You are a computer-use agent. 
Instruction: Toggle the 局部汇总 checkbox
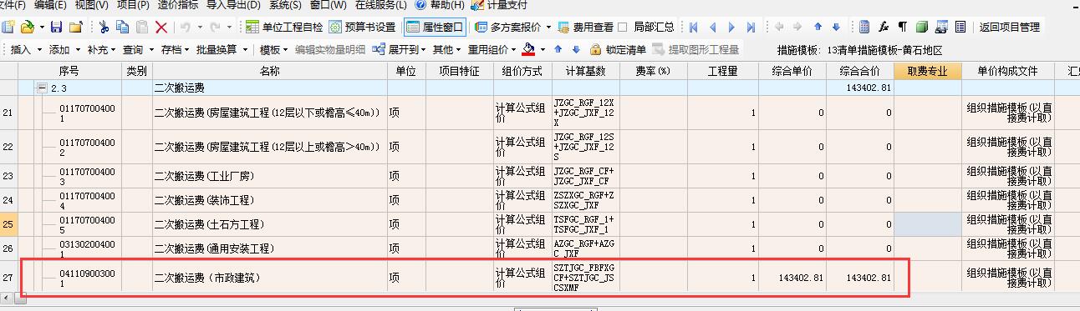[623, 28]
